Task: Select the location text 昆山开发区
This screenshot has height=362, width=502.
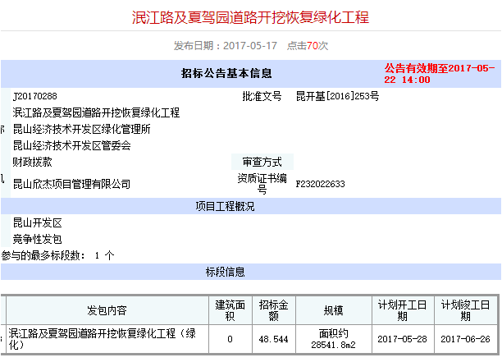Action: pyautogui.click(x=37, y=222)
